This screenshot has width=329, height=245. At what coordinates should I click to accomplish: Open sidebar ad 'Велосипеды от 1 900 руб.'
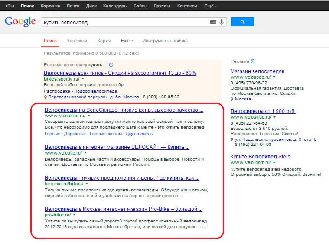tap(263, 111)
